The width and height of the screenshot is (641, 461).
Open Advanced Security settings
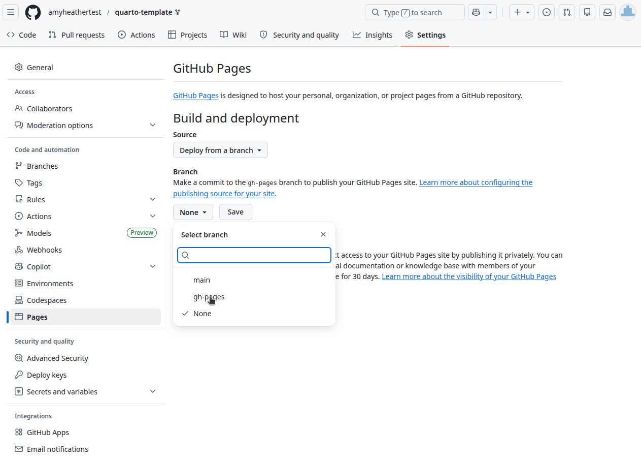86,358
